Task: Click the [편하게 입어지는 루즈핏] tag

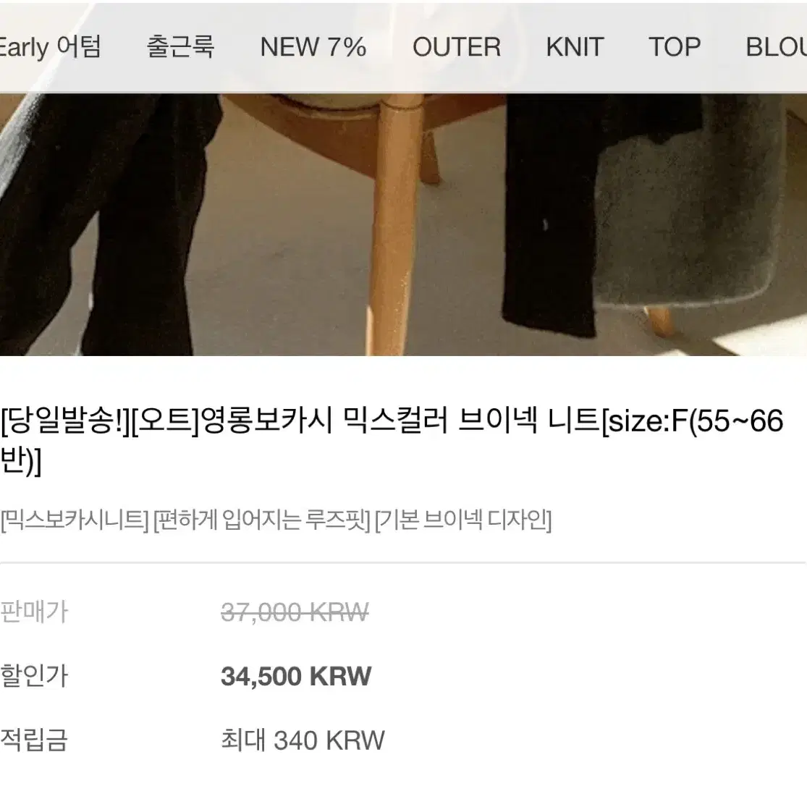Action: pyautogui.click(x=262, y=520)
